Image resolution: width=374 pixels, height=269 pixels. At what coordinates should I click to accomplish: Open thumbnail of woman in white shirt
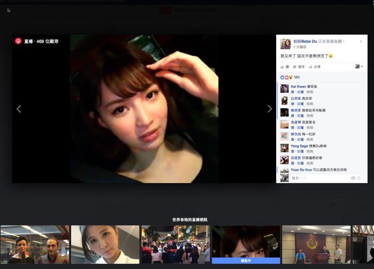[x=105, y=244]
